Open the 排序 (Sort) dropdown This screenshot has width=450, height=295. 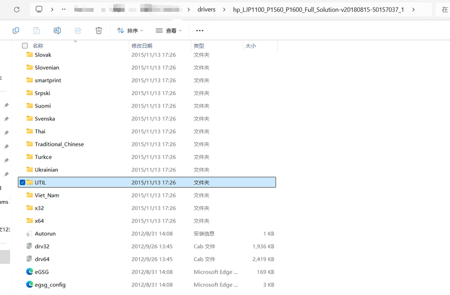point(130,30)
